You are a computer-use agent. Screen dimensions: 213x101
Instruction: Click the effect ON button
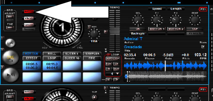(138, 29)
